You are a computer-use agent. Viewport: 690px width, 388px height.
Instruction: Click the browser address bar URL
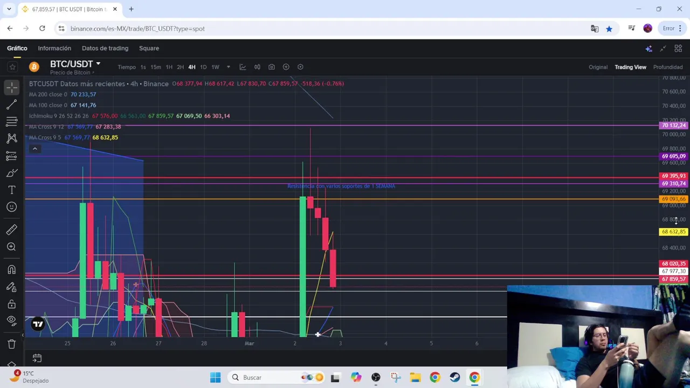[x=137, y=29]
